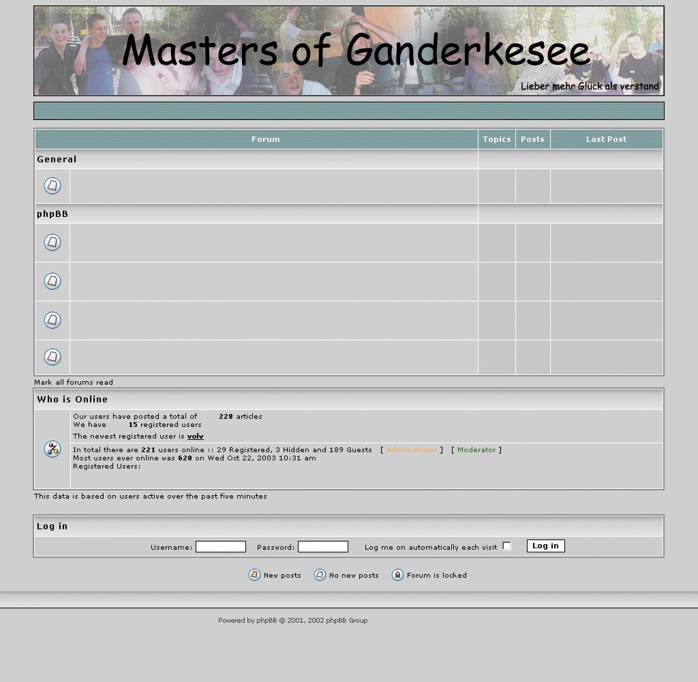
Task: Click the Administrator legend text
Action: tap(411, 450)
